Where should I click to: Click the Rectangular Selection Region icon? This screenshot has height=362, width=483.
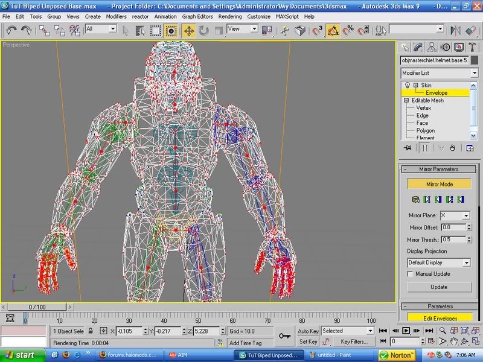tap(156, 31)
